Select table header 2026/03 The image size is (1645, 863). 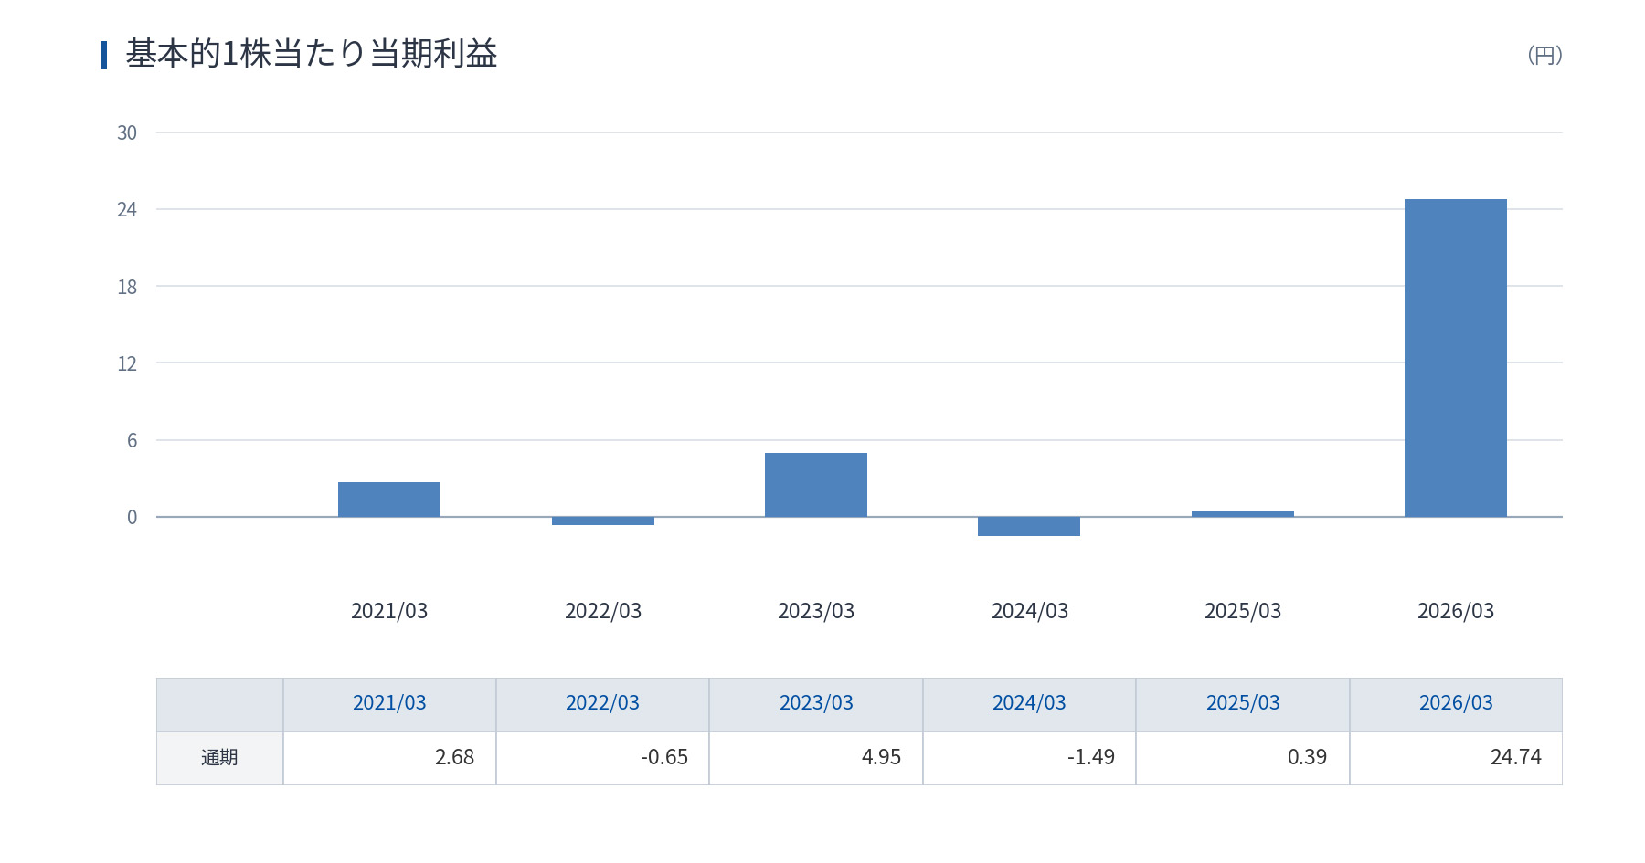coord(1456,703)
